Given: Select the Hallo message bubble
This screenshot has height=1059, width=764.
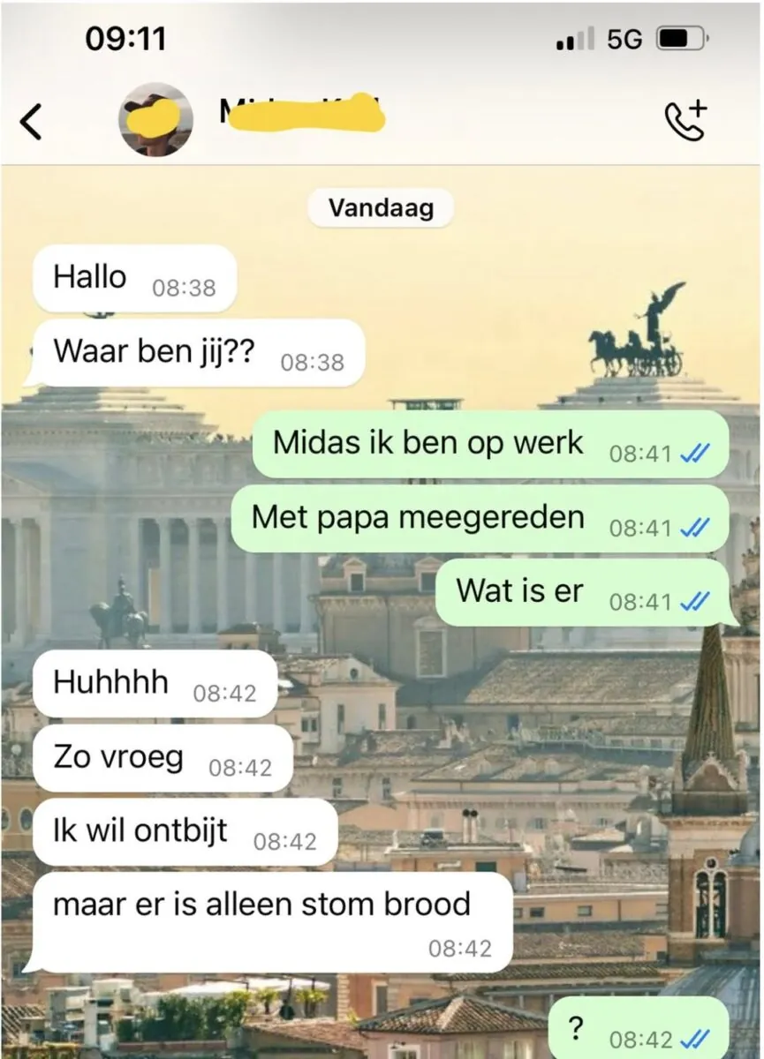Looking at the screenshot, I should 134,278.
